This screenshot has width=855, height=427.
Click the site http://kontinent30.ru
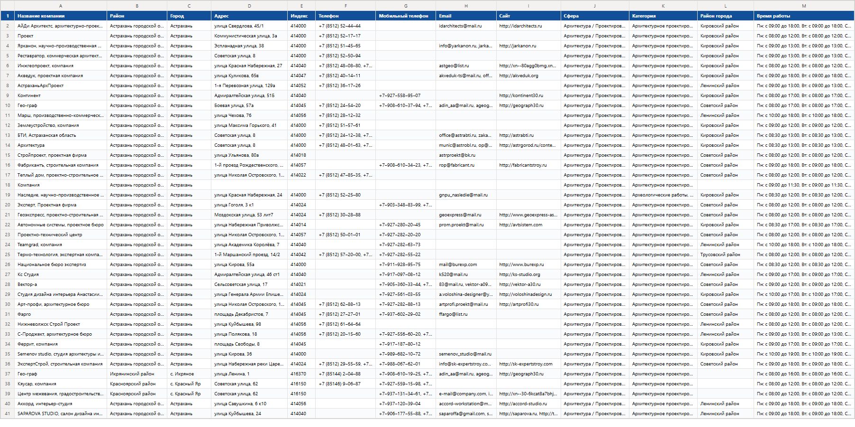(x=528, y=96)
